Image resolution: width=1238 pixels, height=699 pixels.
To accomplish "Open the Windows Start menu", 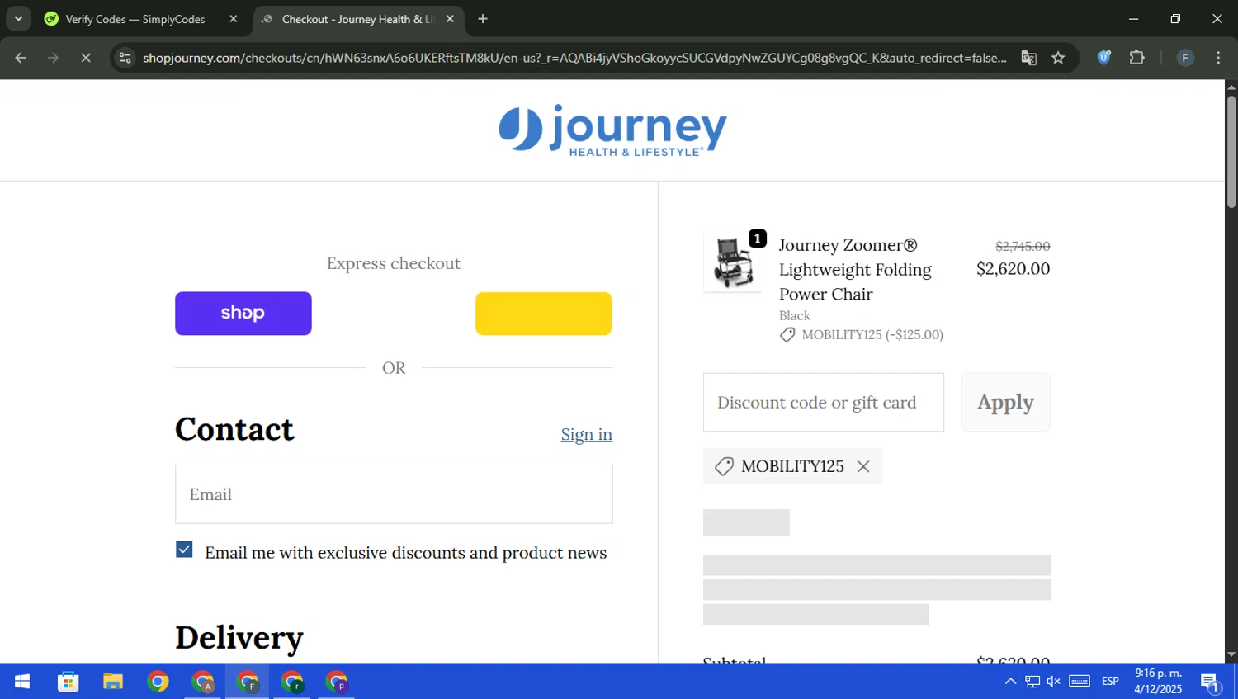I will pos(22,682).
